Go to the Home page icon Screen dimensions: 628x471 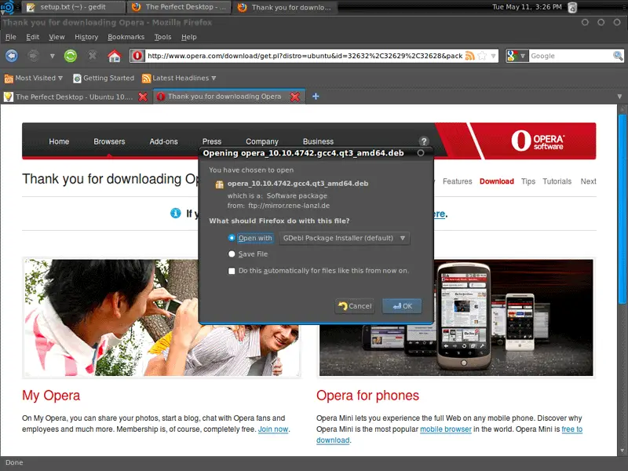[x=114, y=56]
